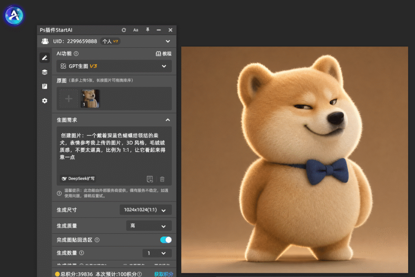
Task: Click the DeepSeek扩写 button
Action: pyautogui.click(x=78, y=178)
